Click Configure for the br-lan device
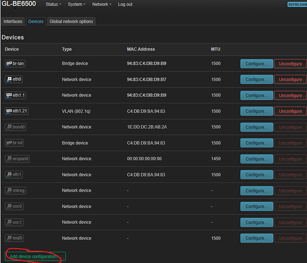 coord(257,64)
